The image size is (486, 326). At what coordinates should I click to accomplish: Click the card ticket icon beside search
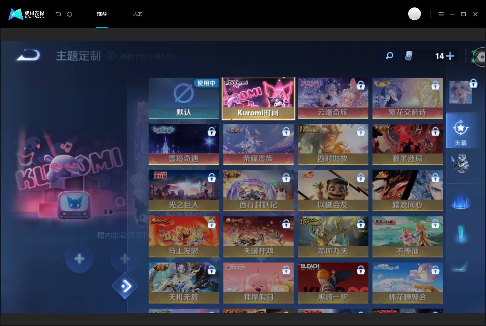[409, 56]
